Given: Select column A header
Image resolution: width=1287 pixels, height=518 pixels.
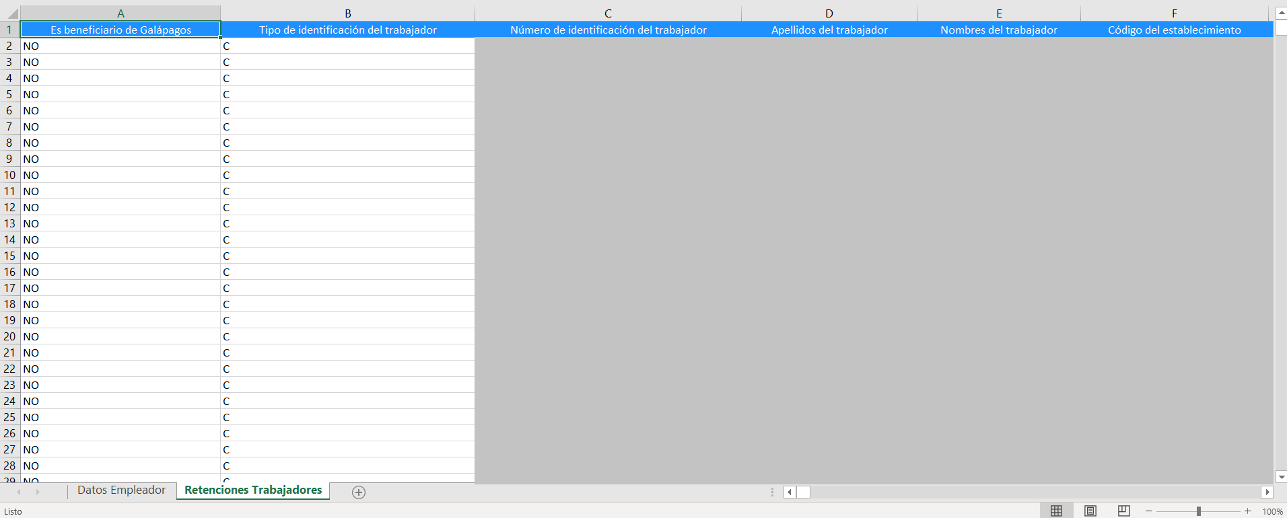Looking at the screenshot, I should (120, 13).
